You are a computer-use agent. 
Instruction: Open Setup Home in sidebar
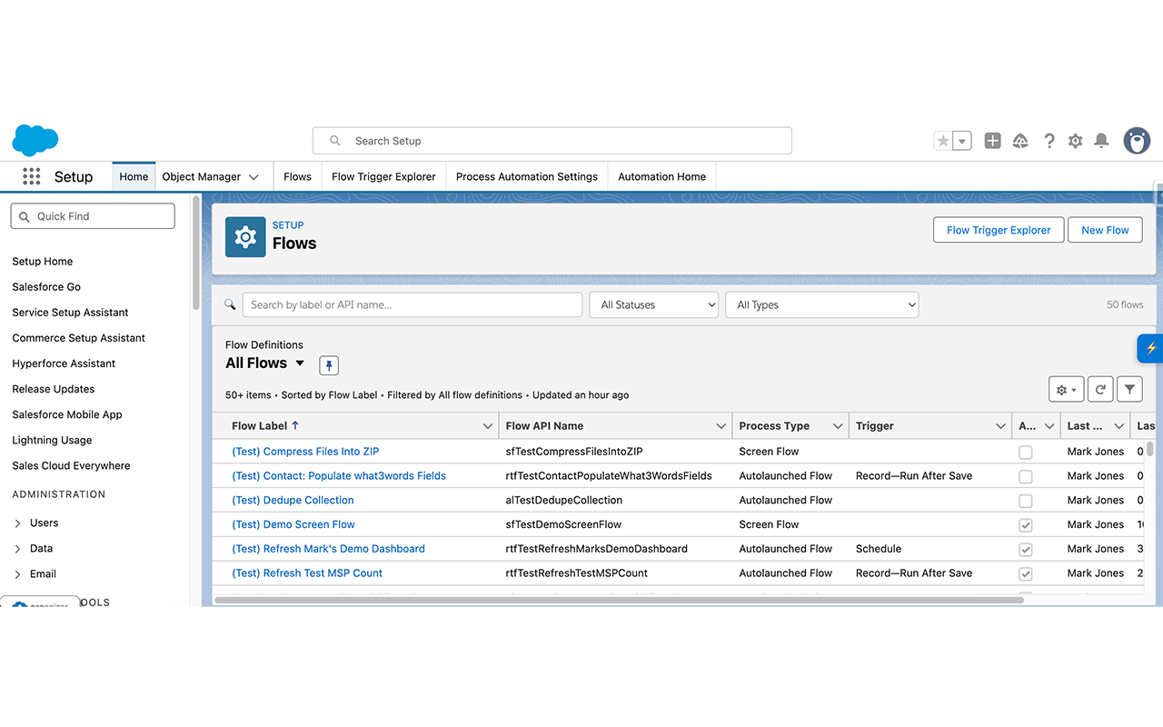pyautogui.click(x=43, y=262)
